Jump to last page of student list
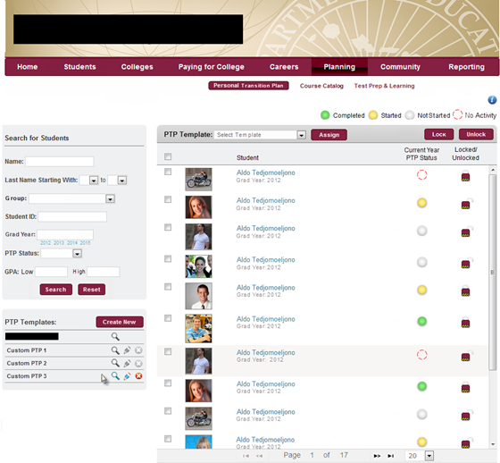 click(x=391, y=456)
